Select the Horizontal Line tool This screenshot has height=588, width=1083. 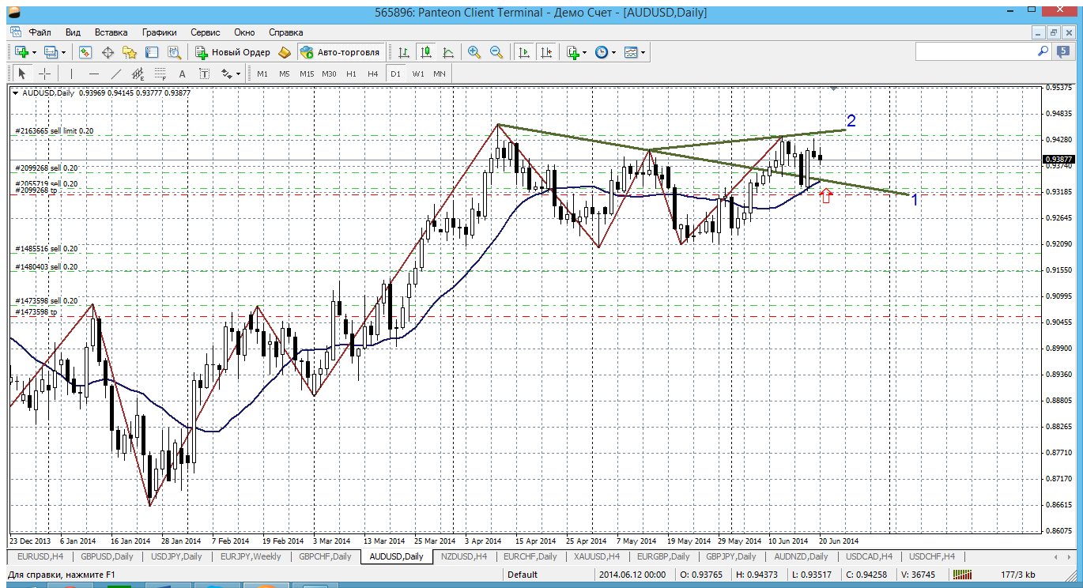[94, 73]
